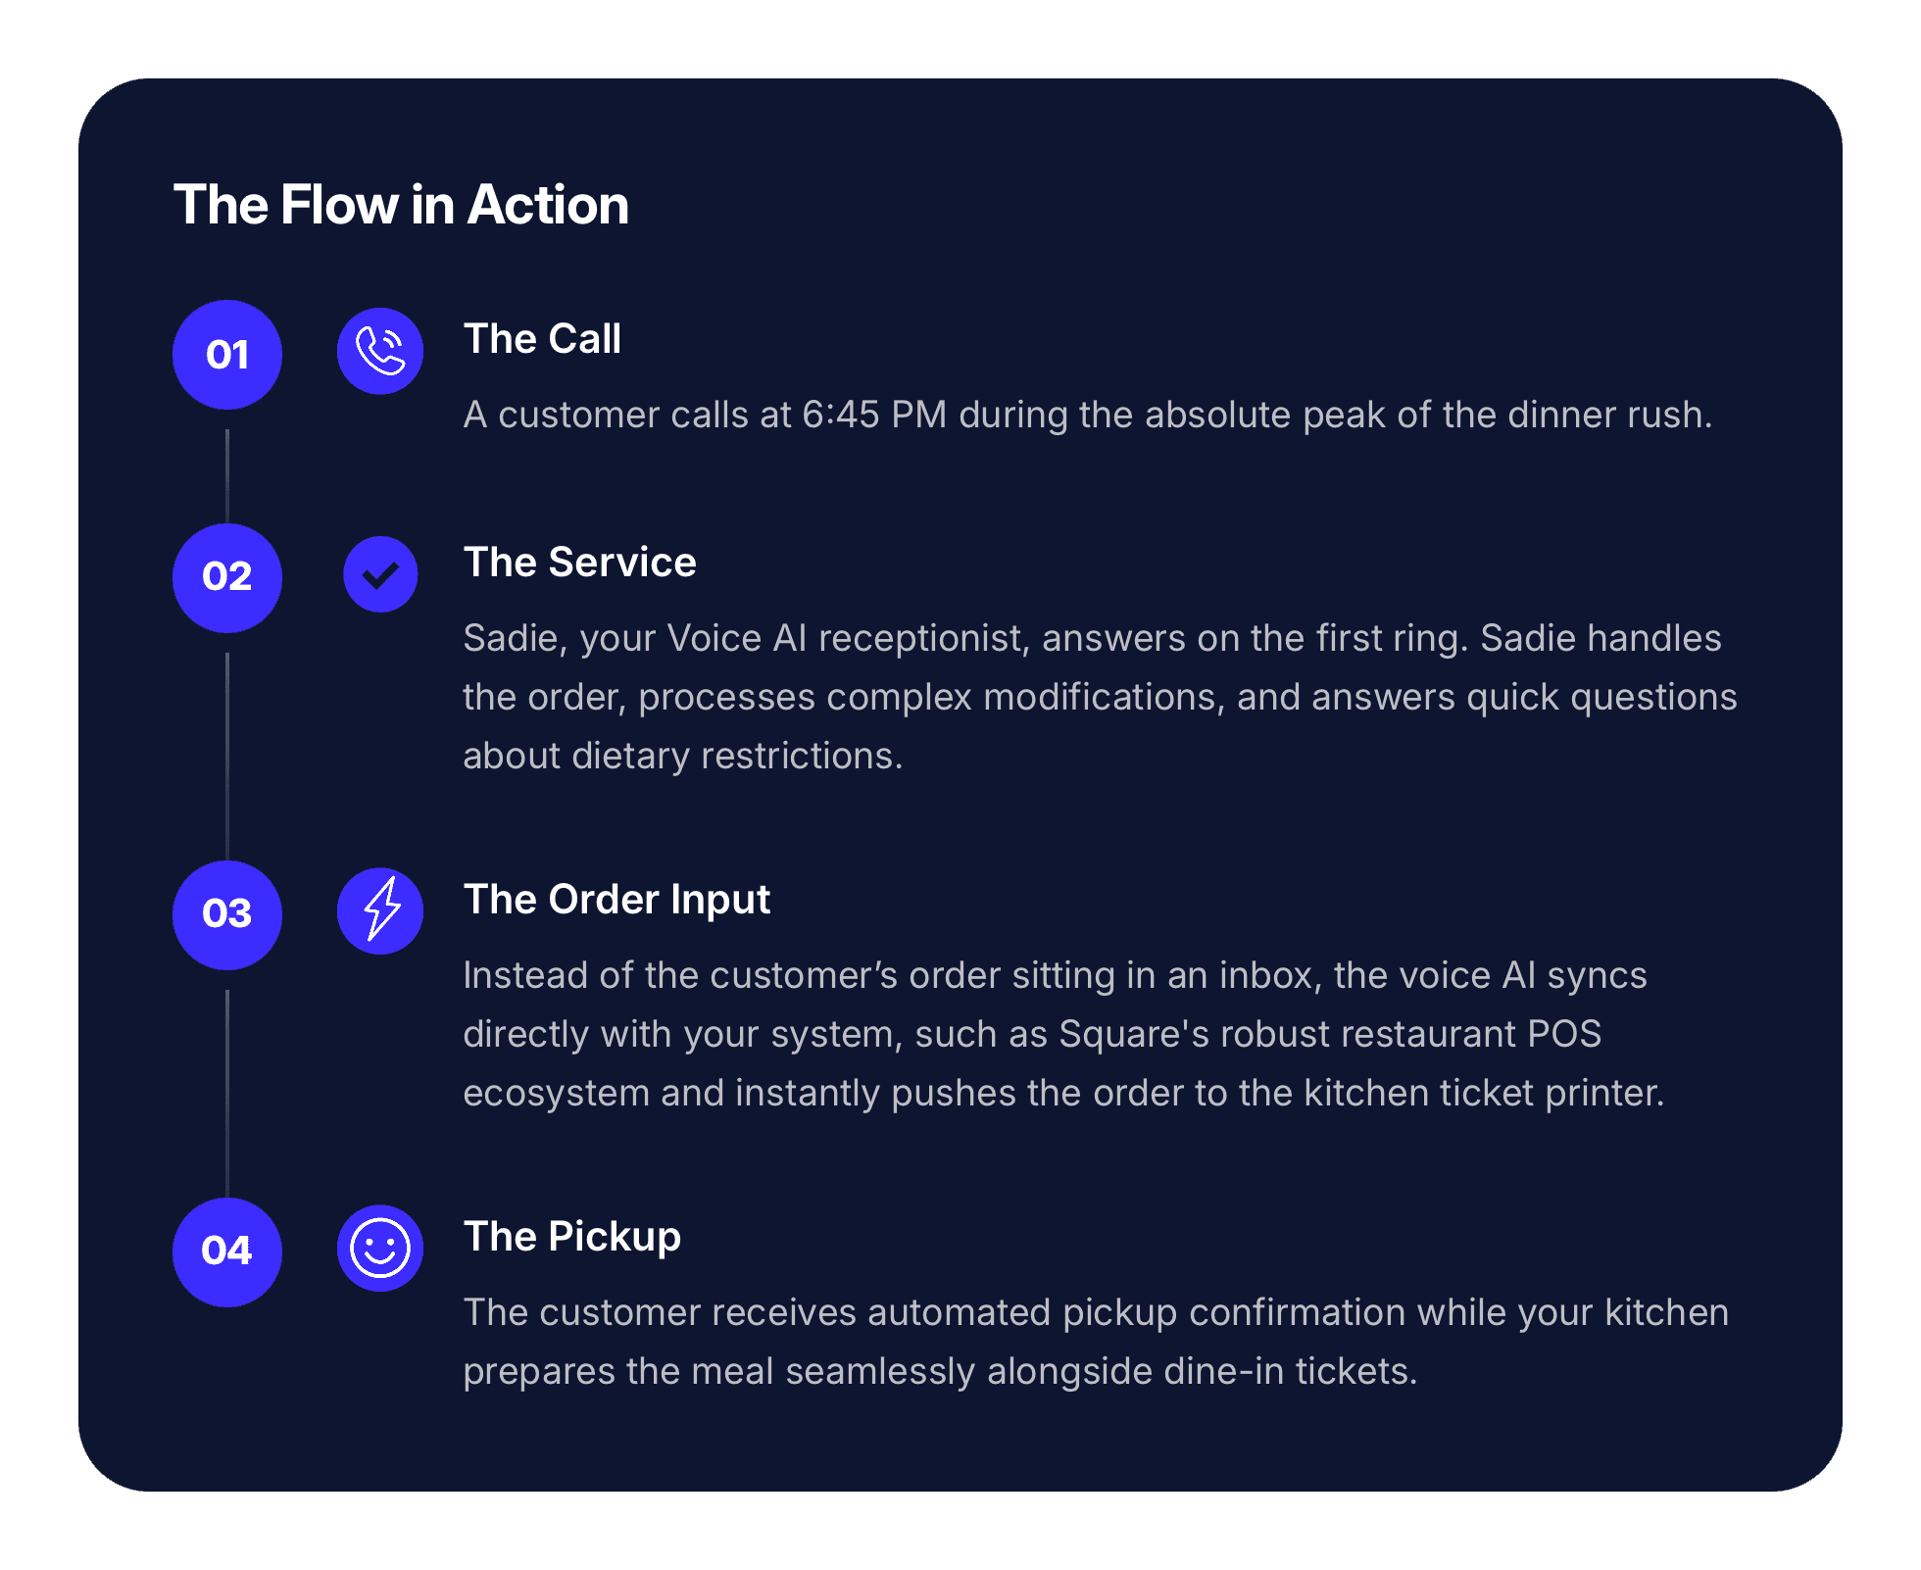Click timeline connector between steps 02 and 03
The width and height of the screenshot is (1921, 1570).
click(227, 757)
